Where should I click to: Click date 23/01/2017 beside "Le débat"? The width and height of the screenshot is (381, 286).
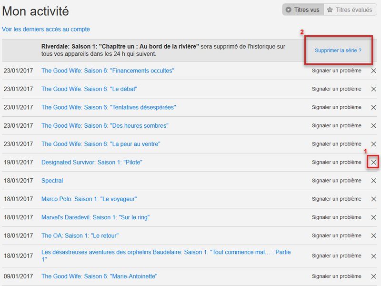coord(18,89)
